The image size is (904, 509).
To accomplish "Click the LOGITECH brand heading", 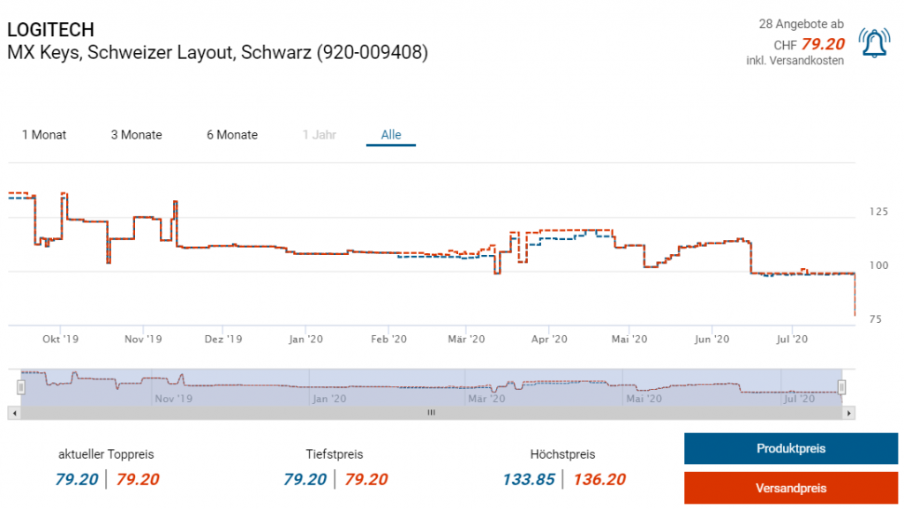I will tap(50, 31).
